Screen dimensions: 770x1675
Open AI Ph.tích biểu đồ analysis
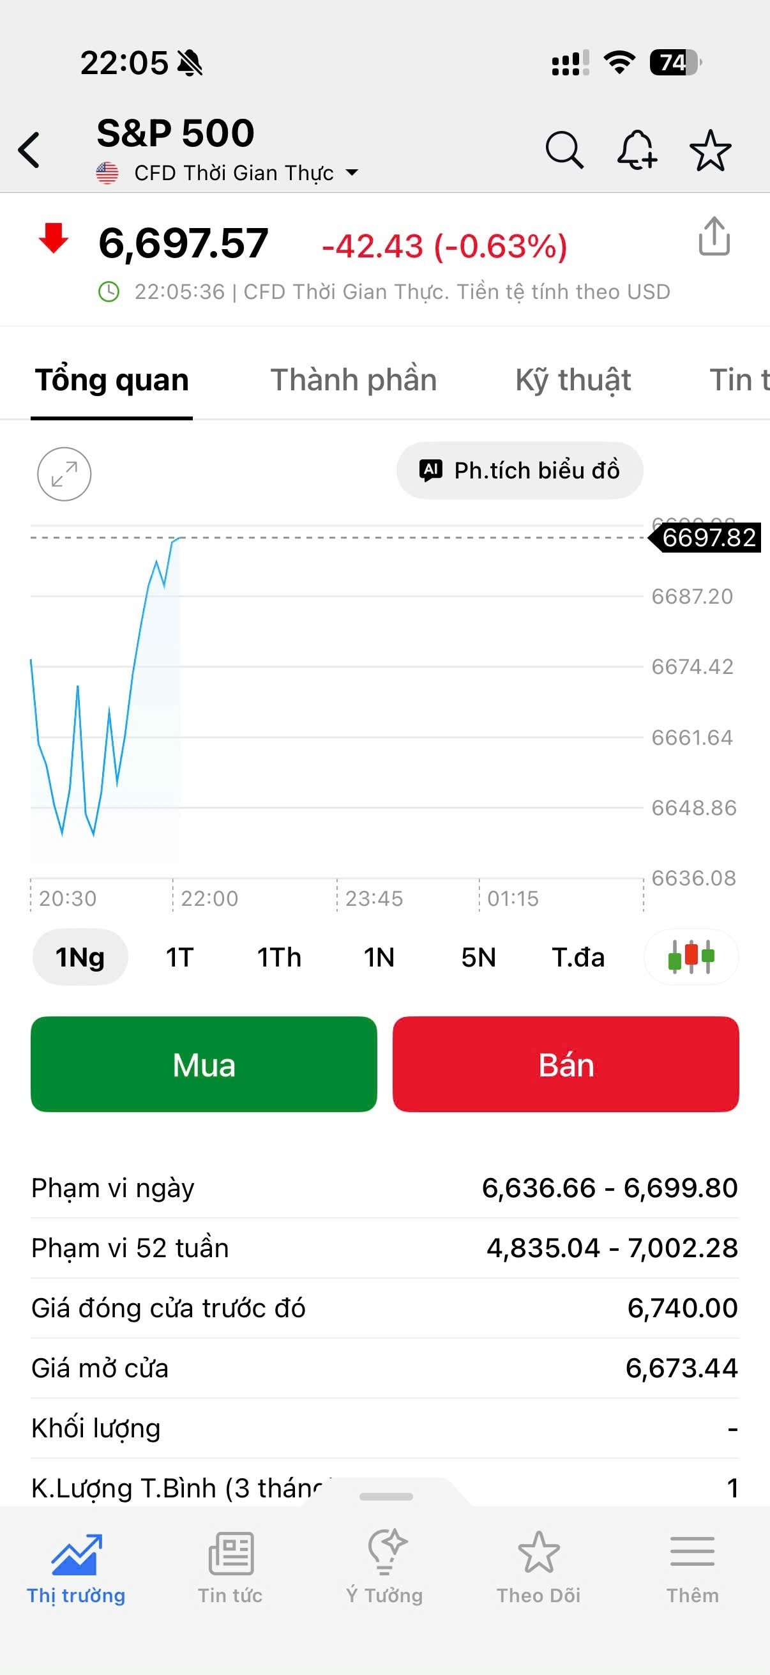(x=520, y=470)
